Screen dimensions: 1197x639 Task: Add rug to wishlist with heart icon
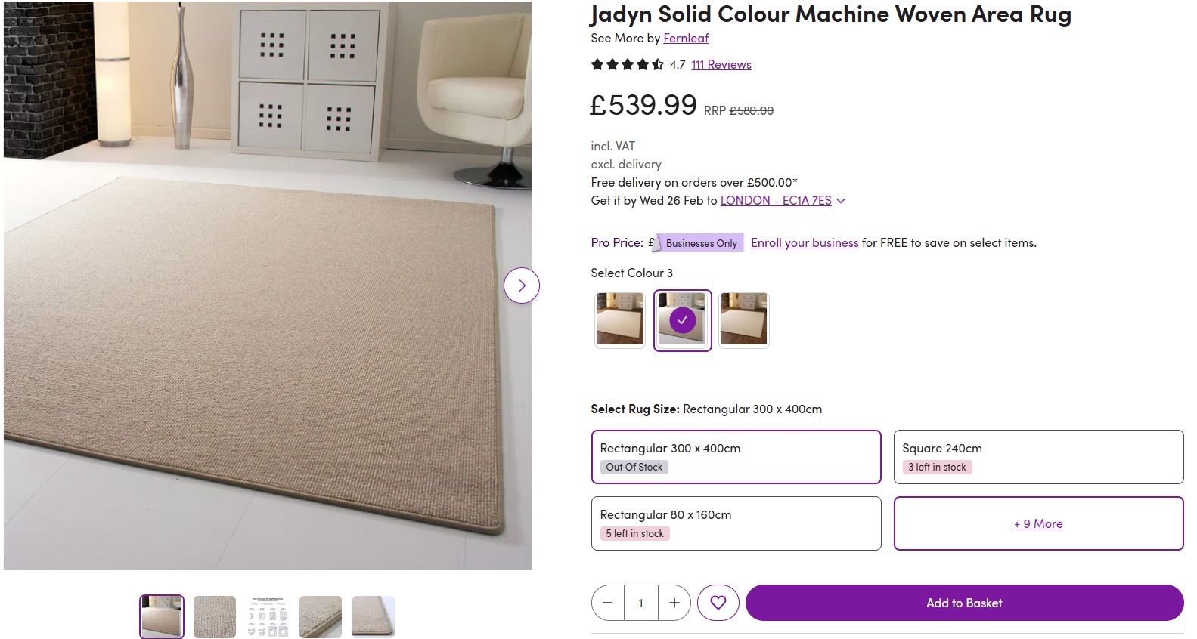point(718,603)
